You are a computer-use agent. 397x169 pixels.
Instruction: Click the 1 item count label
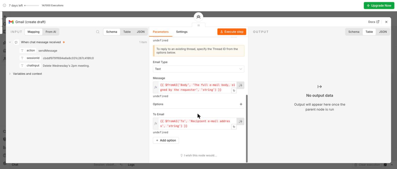pyautogui.click(x=143, y=42)
